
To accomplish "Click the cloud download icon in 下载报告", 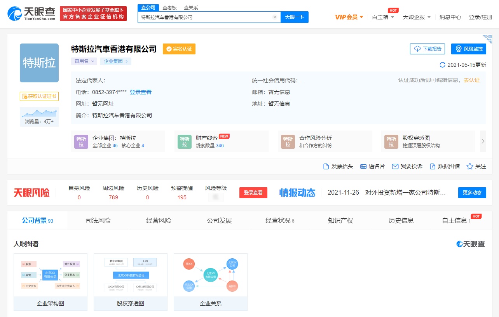I will pyautogui.click(x=418, y=49).
